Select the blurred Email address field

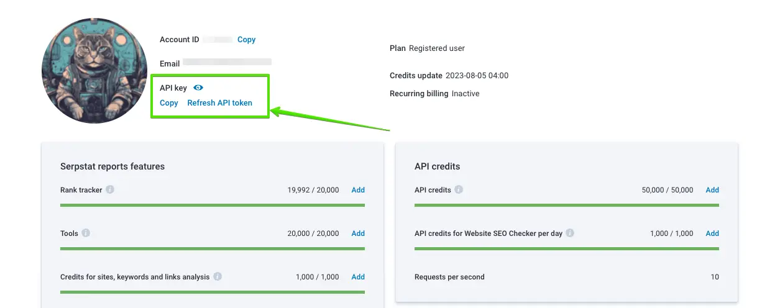(x=227, y=63)
